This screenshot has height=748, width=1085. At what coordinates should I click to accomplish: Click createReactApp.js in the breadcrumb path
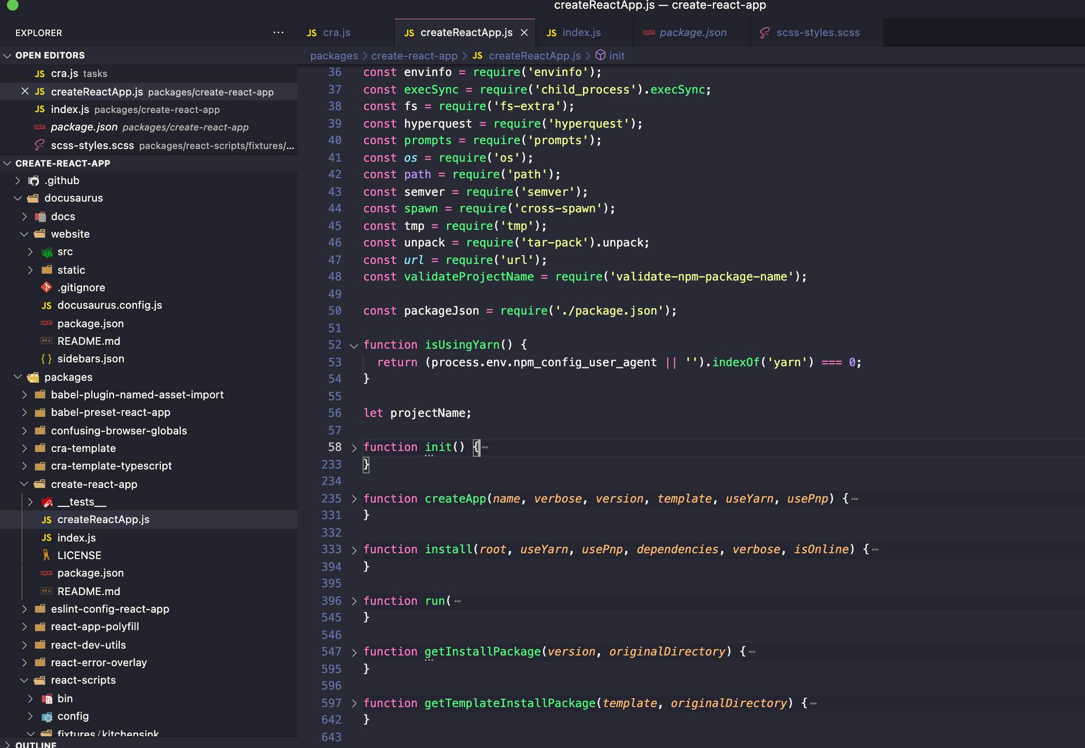535,56
